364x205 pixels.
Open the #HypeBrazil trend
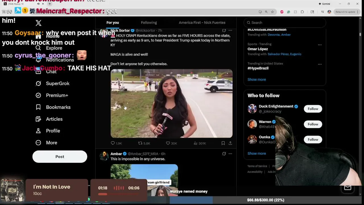[x=258, y=68]
